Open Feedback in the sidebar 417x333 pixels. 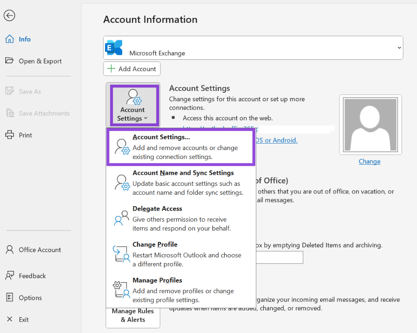32,276
